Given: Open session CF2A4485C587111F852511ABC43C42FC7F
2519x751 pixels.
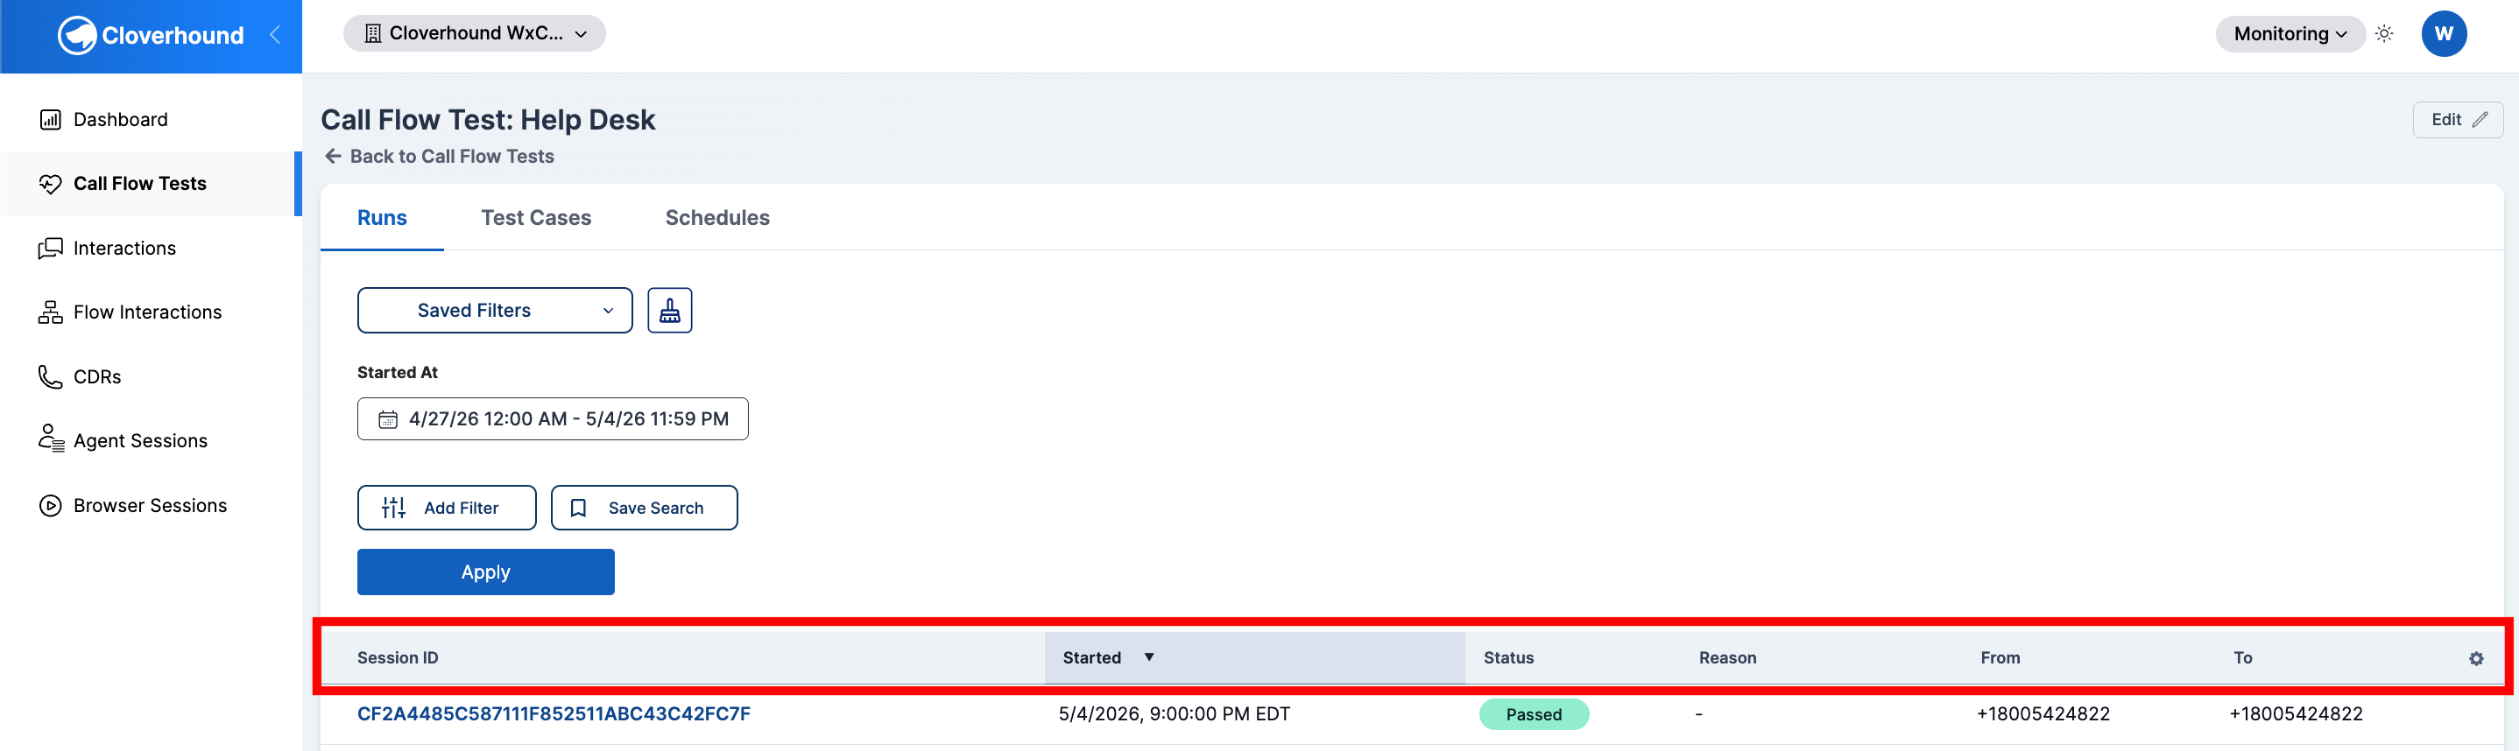Looking at the screenshot, I should coord(554,714).
